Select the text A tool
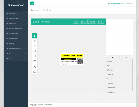The width and height of the screenshot is (139, 107). click(x=35, y=67)
